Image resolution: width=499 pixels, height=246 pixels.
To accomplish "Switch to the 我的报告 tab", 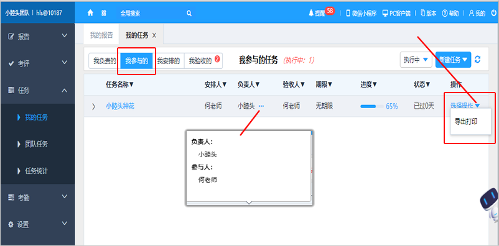I will pyautogui.click(x=101, y=35).
